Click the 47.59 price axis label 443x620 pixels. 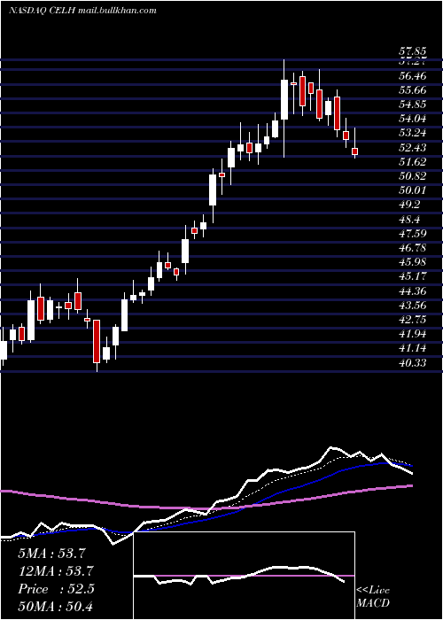(412, 233)
